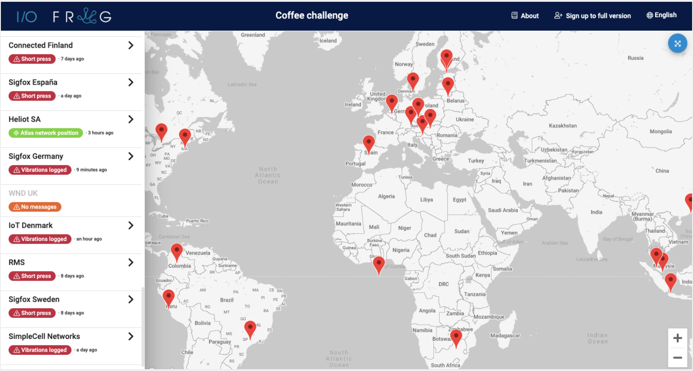Select the map pin in Spain

[369, 144]
